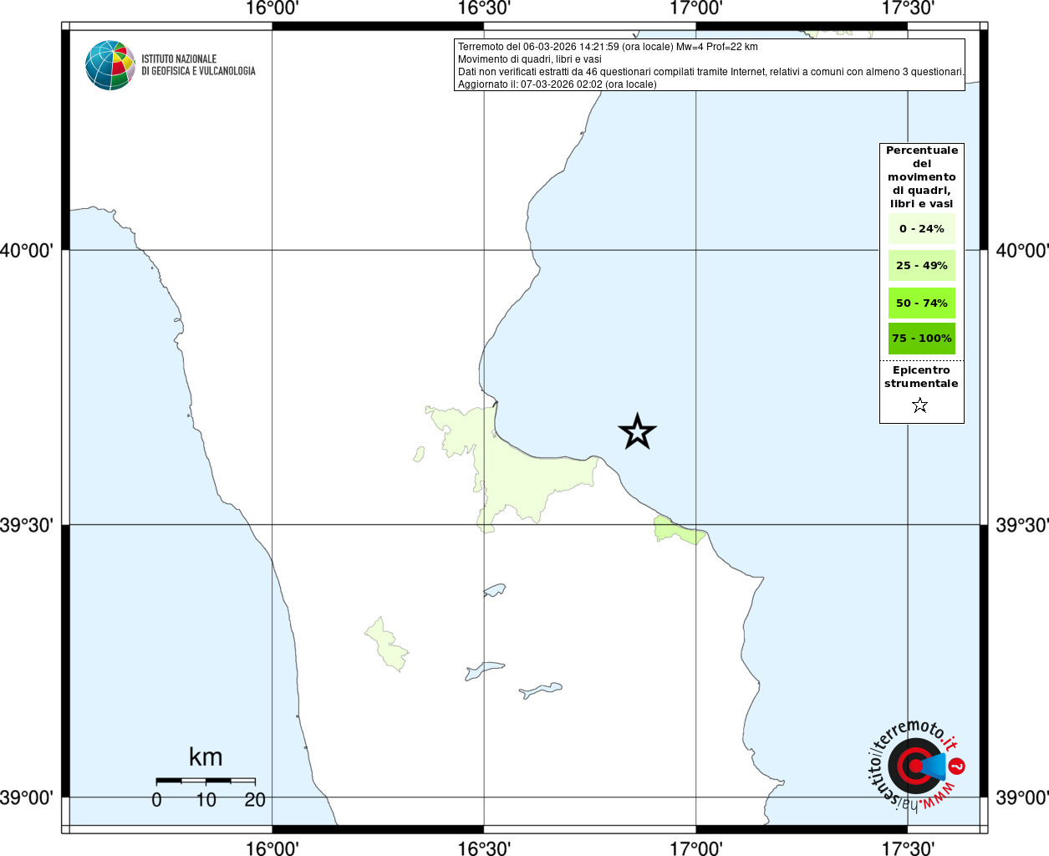Click the 'Dati non verificati' questionnaire note
Viewport: 1049px width, 856px height.
tap(710, 72)
